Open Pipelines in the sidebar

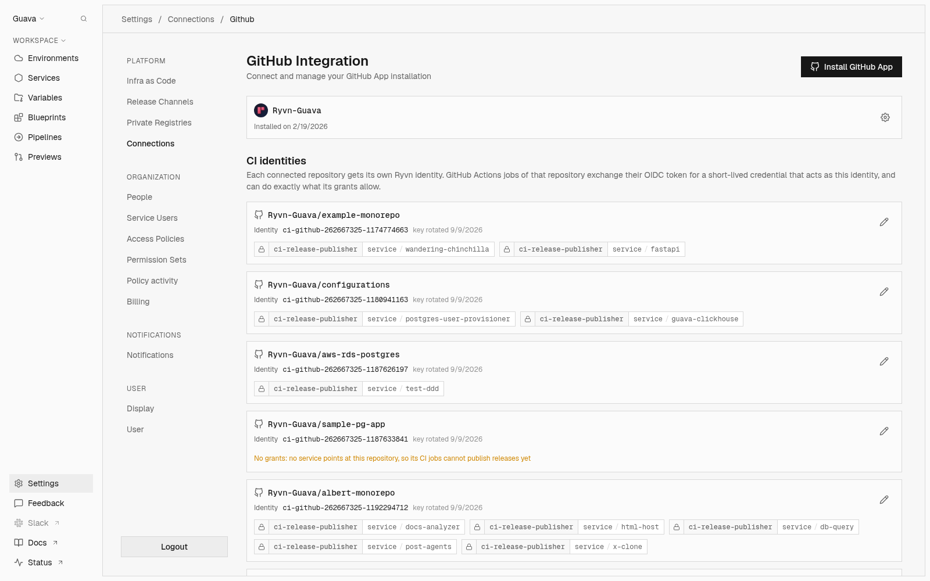tap(51, 137)
